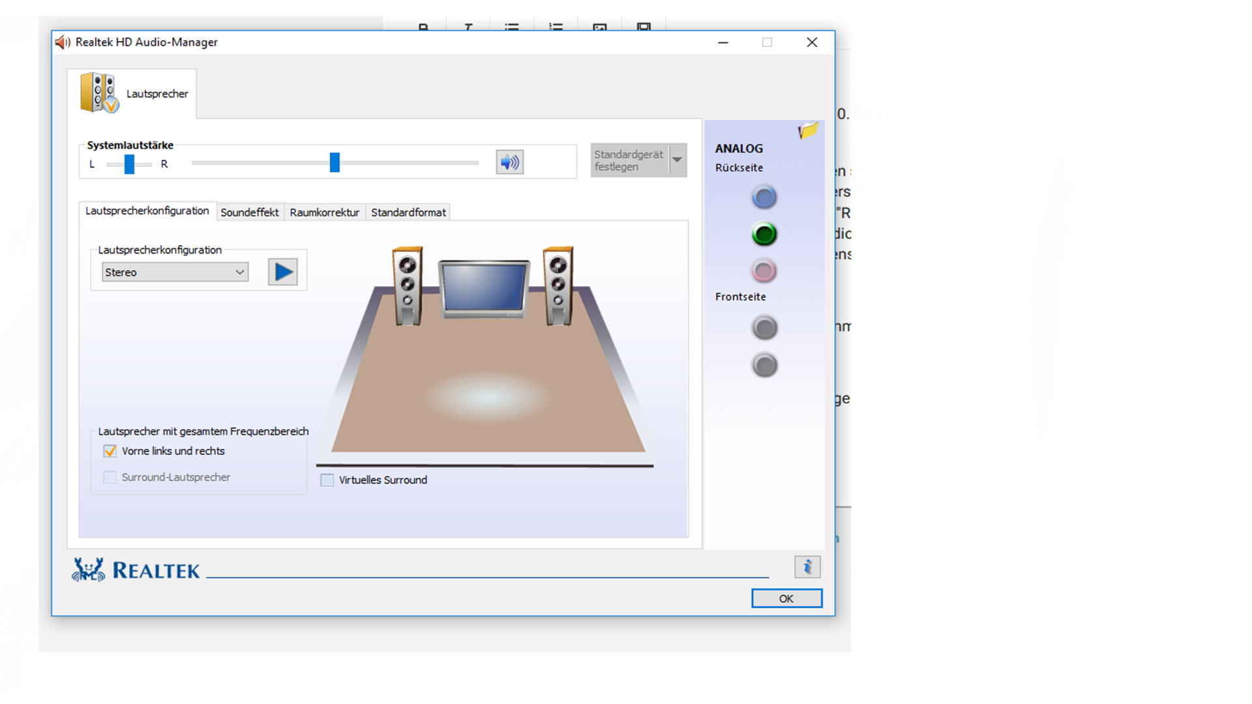Expand the Standardgerät festlegen dropdown arrow
The width and height of the screenshot is (1252, 704).
pos(678,160)
